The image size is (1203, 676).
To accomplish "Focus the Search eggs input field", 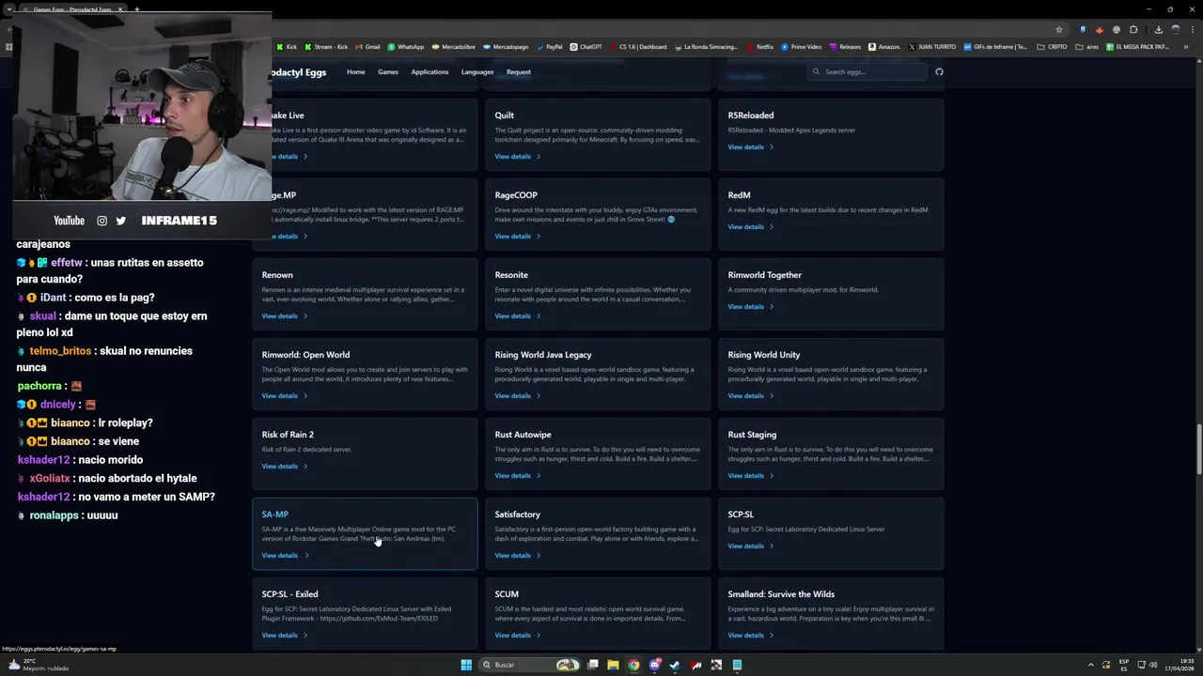I will 867,71.
